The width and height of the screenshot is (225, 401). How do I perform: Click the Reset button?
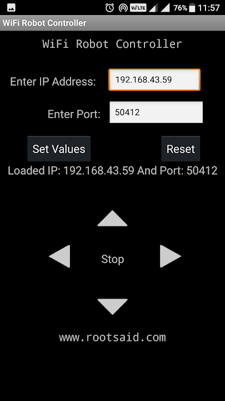(x=181, y=149)
